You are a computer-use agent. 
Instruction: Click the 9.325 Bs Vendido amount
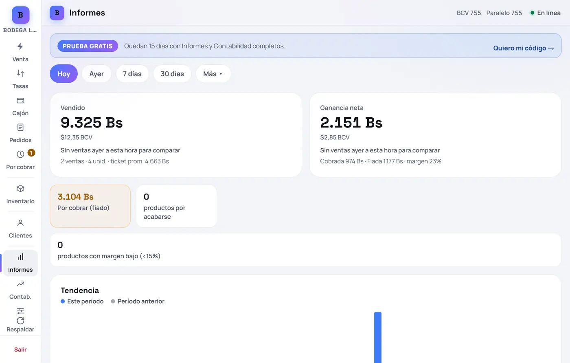click(92, 123)
